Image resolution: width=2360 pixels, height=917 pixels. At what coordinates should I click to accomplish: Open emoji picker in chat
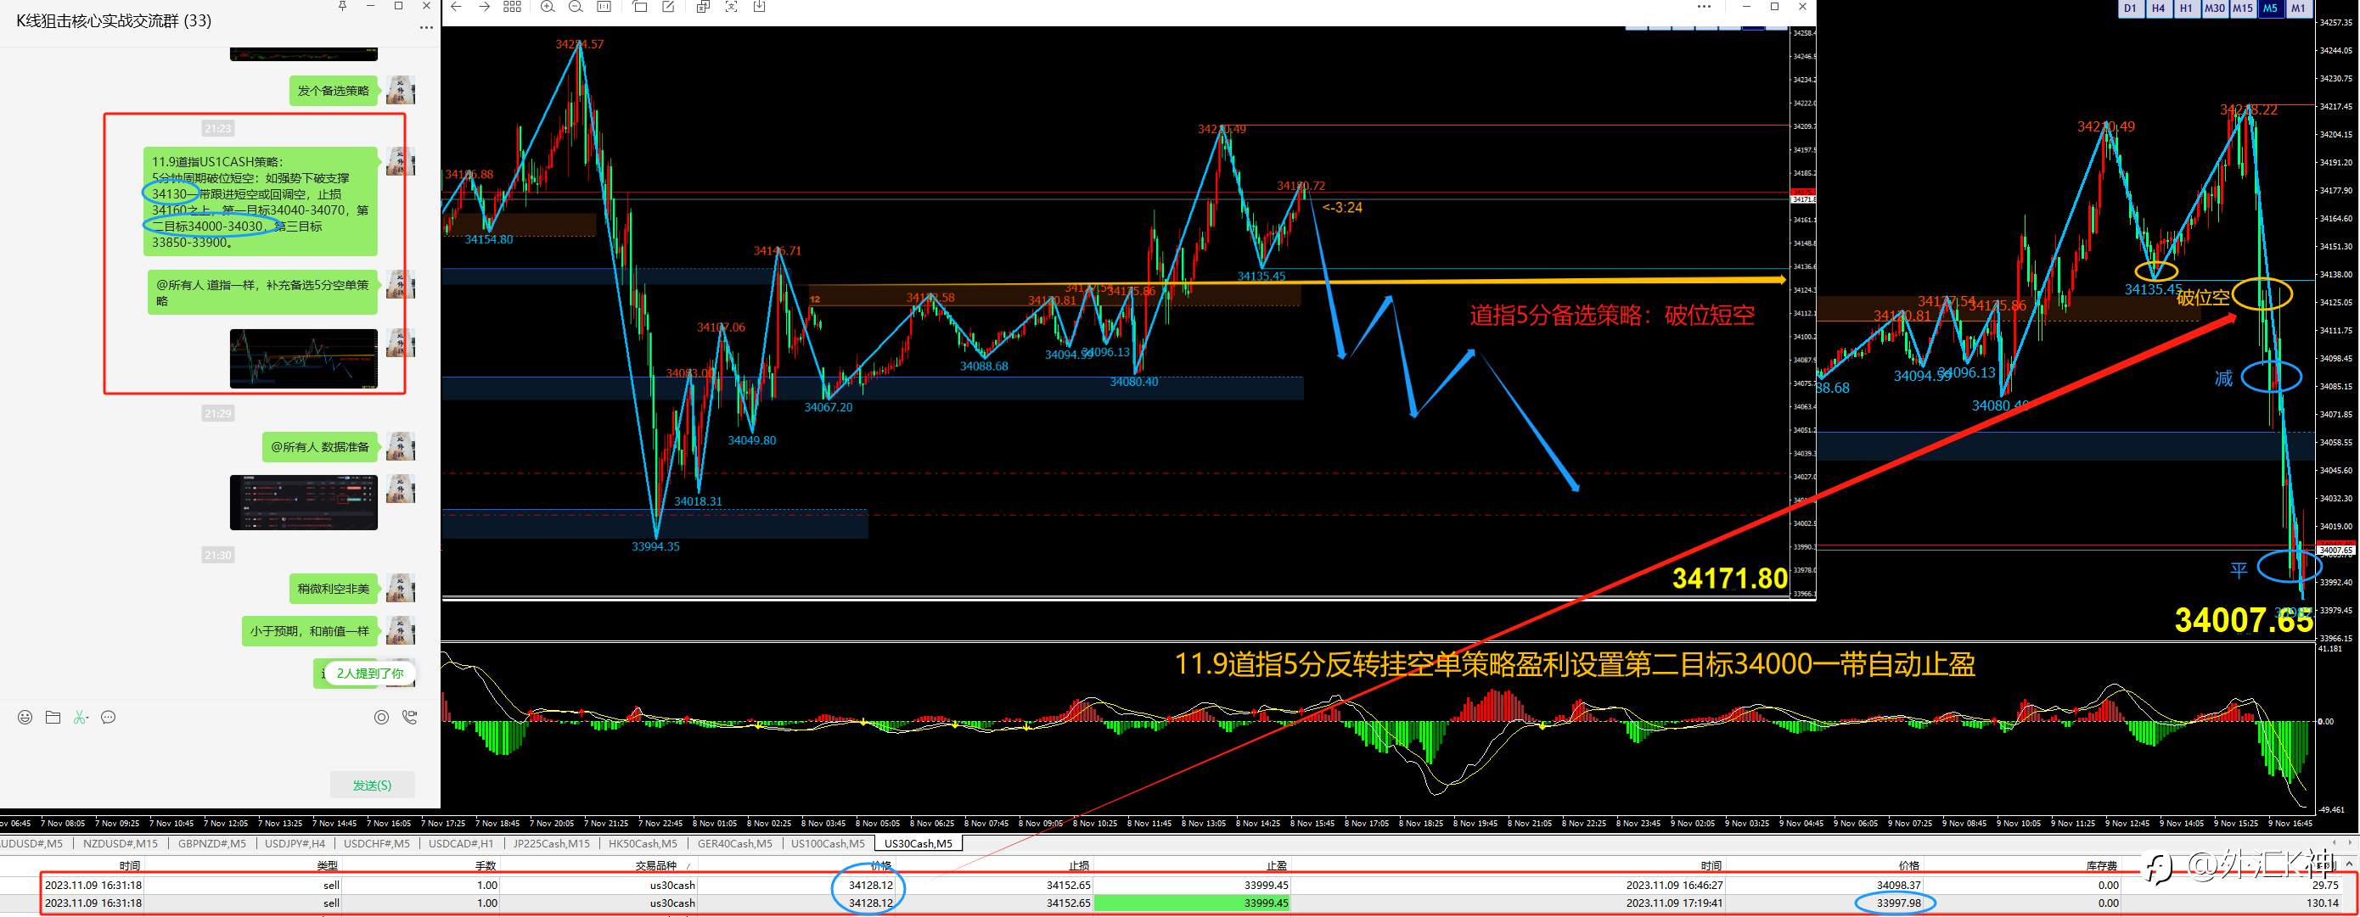click(x=25, y=718)
